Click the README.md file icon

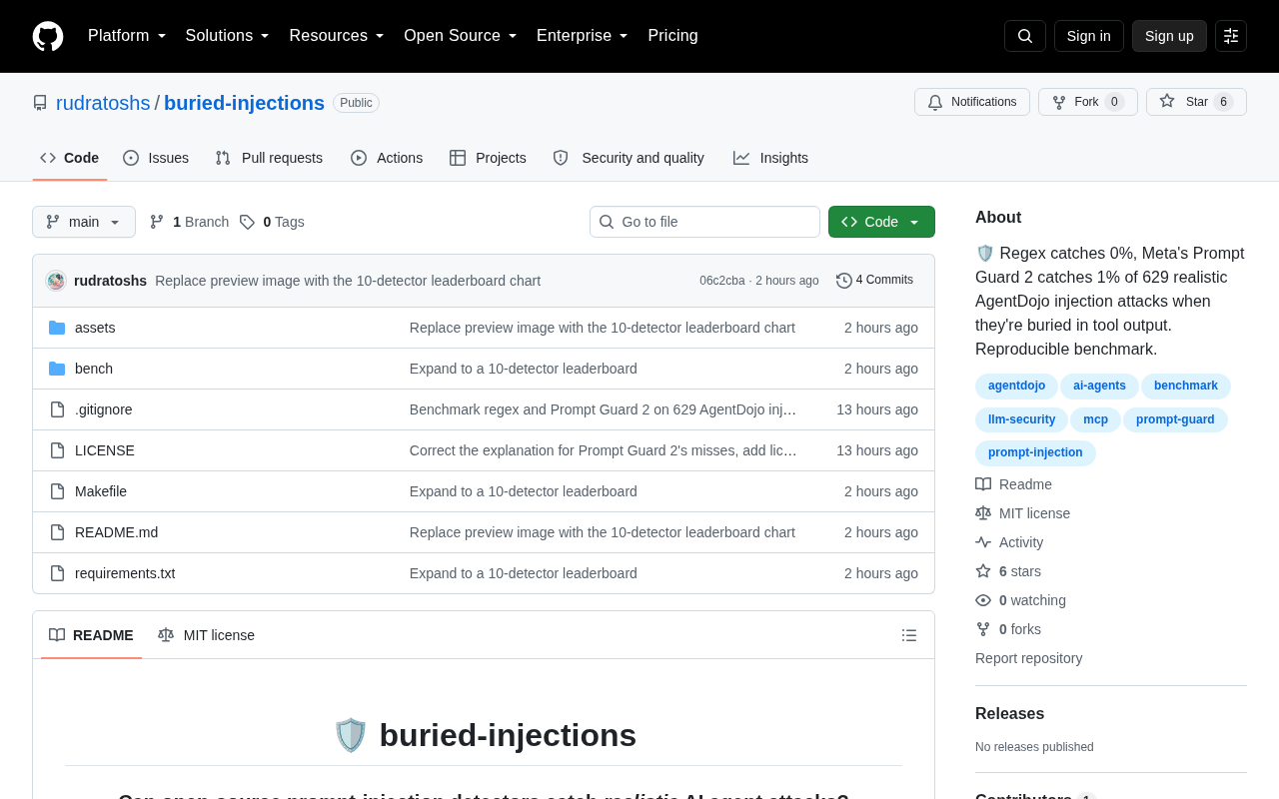[57, 532]
